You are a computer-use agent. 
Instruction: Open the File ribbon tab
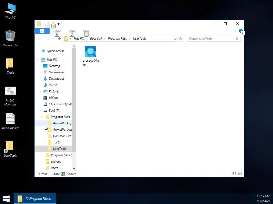click(x=42, y=31)
